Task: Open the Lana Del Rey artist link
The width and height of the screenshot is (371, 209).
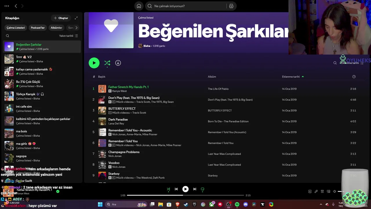Action: (116, 124)
